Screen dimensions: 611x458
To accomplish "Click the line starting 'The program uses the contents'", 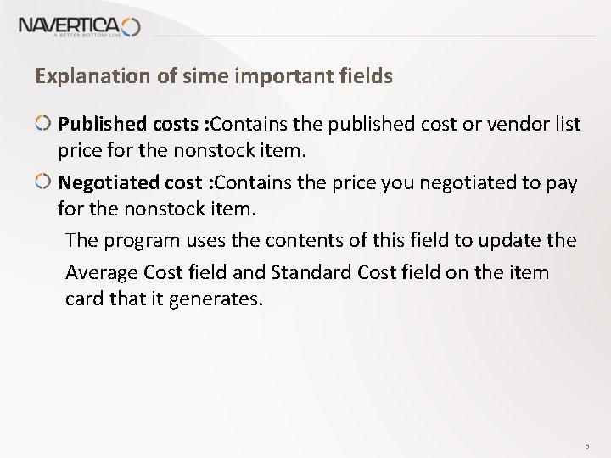I will 321,240.
